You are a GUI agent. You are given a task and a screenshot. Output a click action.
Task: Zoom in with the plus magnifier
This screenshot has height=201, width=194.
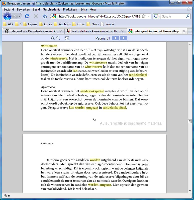click(58, 38)
